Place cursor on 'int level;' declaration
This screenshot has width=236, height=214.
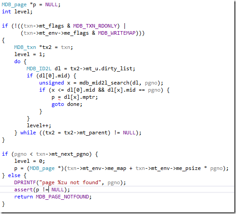point(17,12)
